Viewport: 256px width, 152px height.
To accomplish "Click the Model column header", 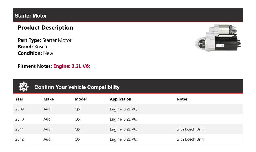I will (81, 99).
